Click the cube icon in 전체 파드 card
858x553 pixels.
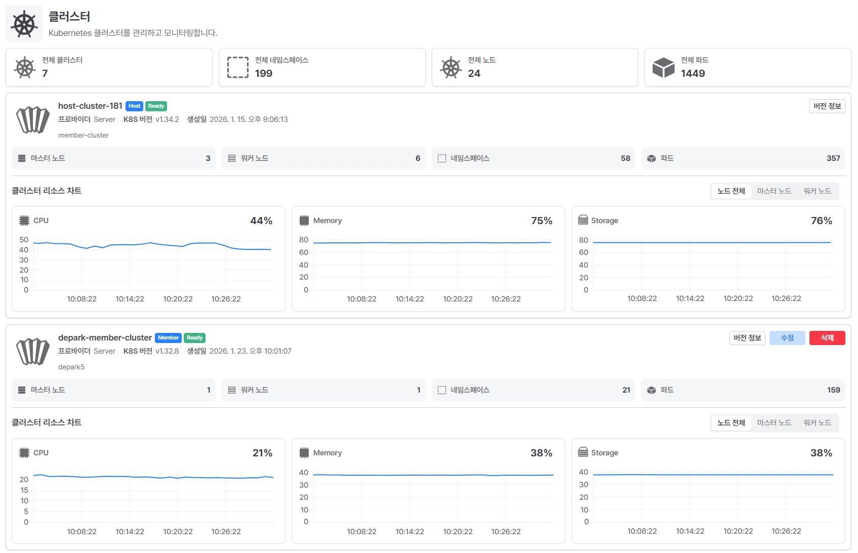pos(664,67)
